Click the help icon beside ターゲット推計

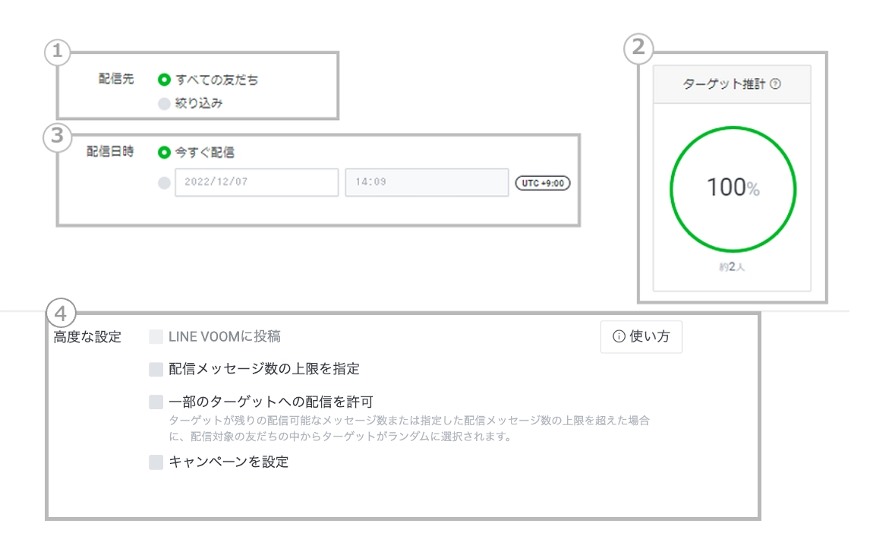click(774, 85)
